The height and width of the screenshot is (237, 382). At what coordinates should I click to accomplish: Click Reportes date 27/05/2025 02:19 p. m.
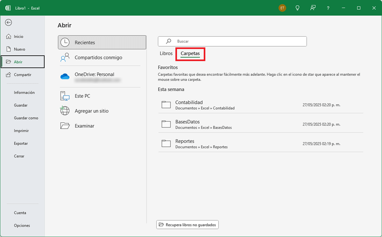tap(321, 144)
